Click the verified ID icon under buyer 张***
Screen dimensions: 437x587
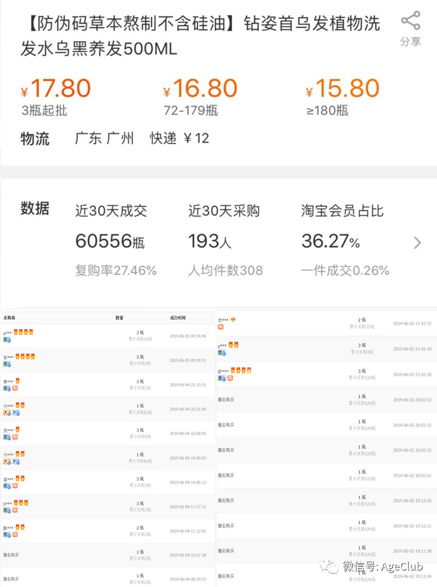click(x=7, y=364)
